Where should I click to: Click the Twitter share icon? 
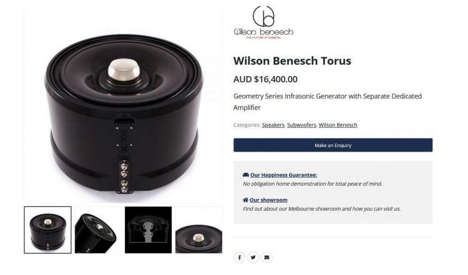pos(253,258)
